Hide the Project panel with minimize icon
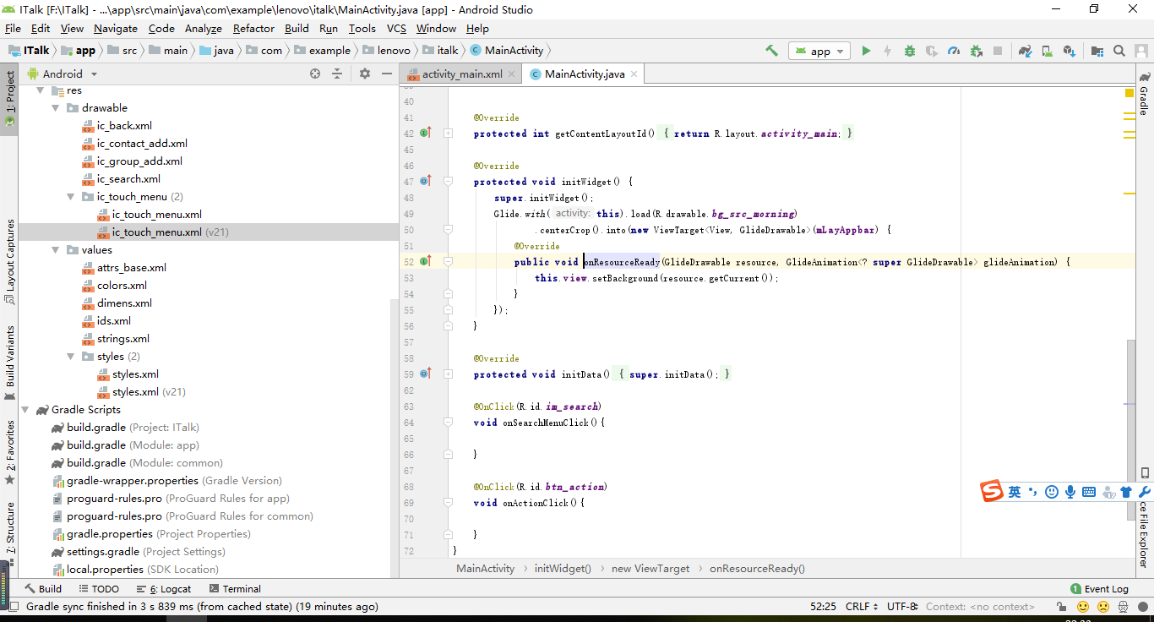1154x622 pixels. point(386,74)
